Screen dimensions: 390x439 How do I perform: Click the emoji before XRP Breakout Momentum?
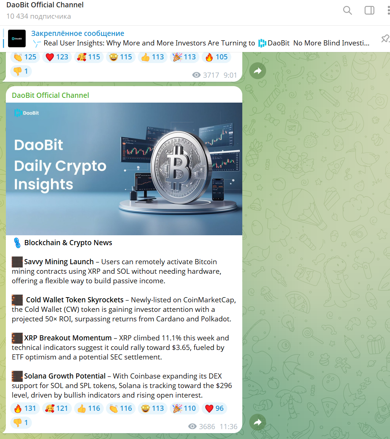(17, 338)
